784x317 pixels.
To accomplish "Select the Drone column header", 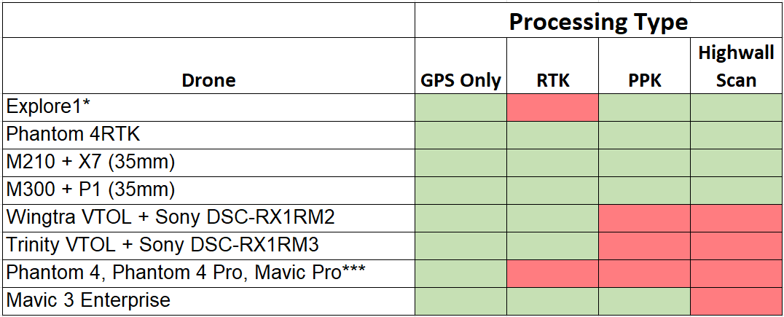I will pos(209,66).
